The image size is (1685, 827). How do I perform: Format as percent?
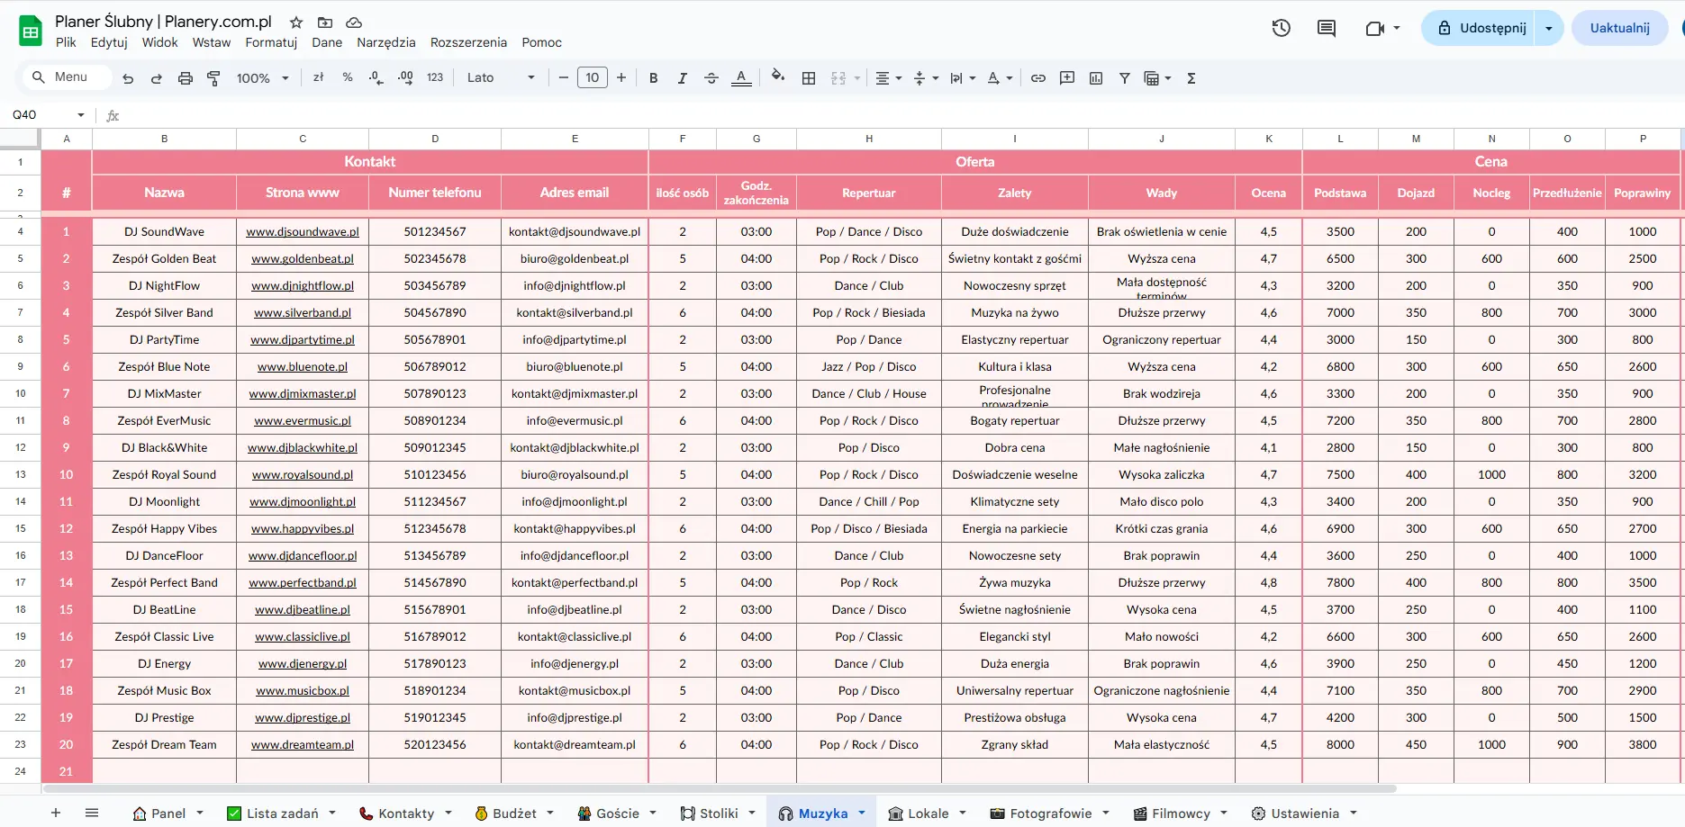pos(348,78)
